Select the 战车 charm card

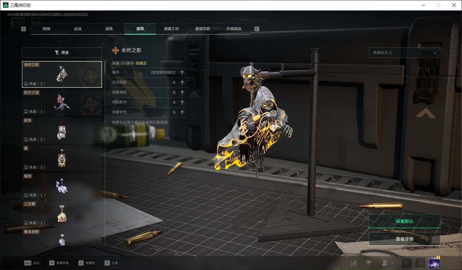pyautogui.click(x=62, y=130)
